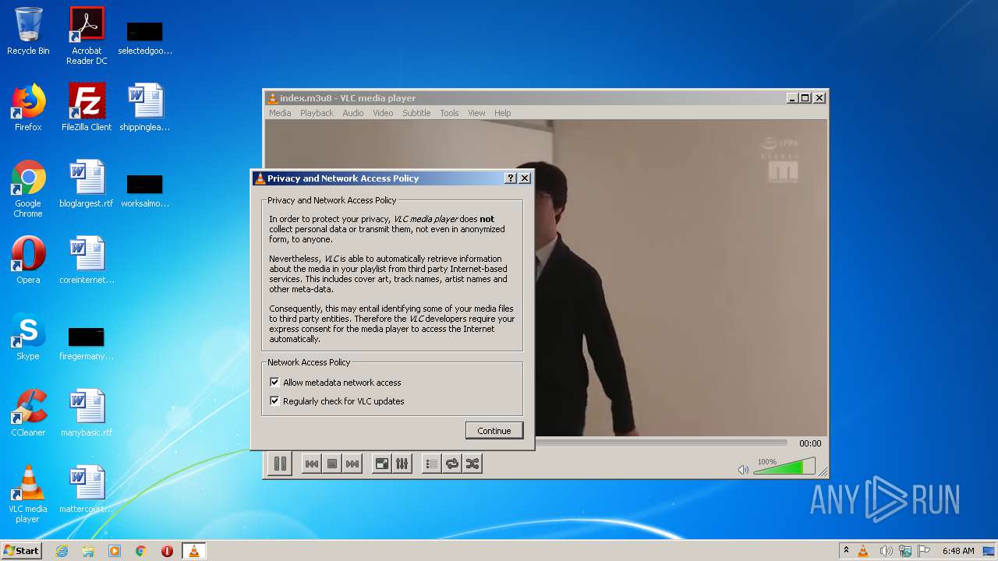This screenshot has height=561, width=998.
Task: Select the selectedgoo file on desktop
Action: 145,38
